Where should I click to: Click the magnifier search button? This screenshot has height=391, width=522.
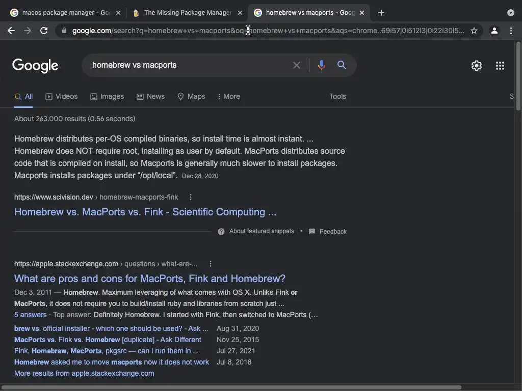point(342,65)
